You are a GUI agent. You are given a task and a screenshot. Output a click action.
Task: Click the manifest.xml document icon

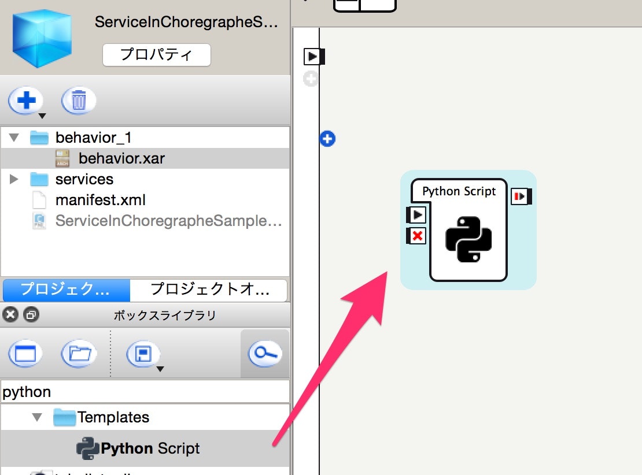39,200
